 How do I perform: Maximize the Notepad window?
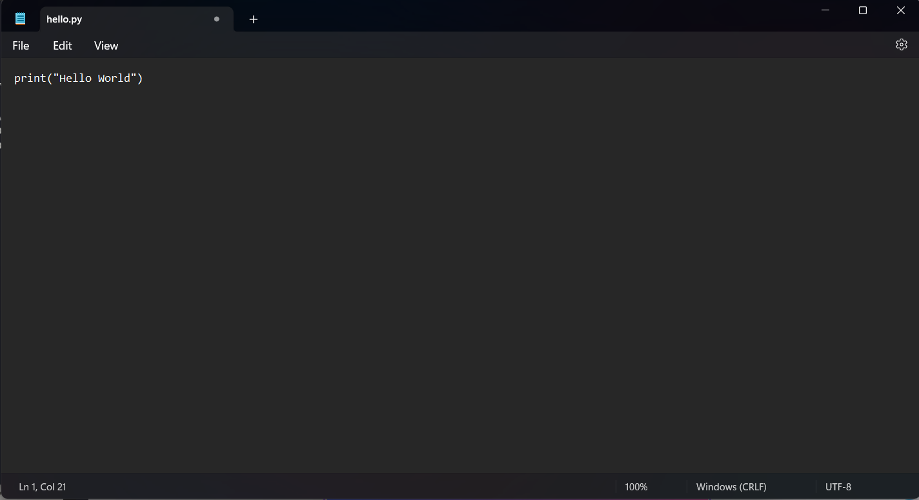[863, 10]
